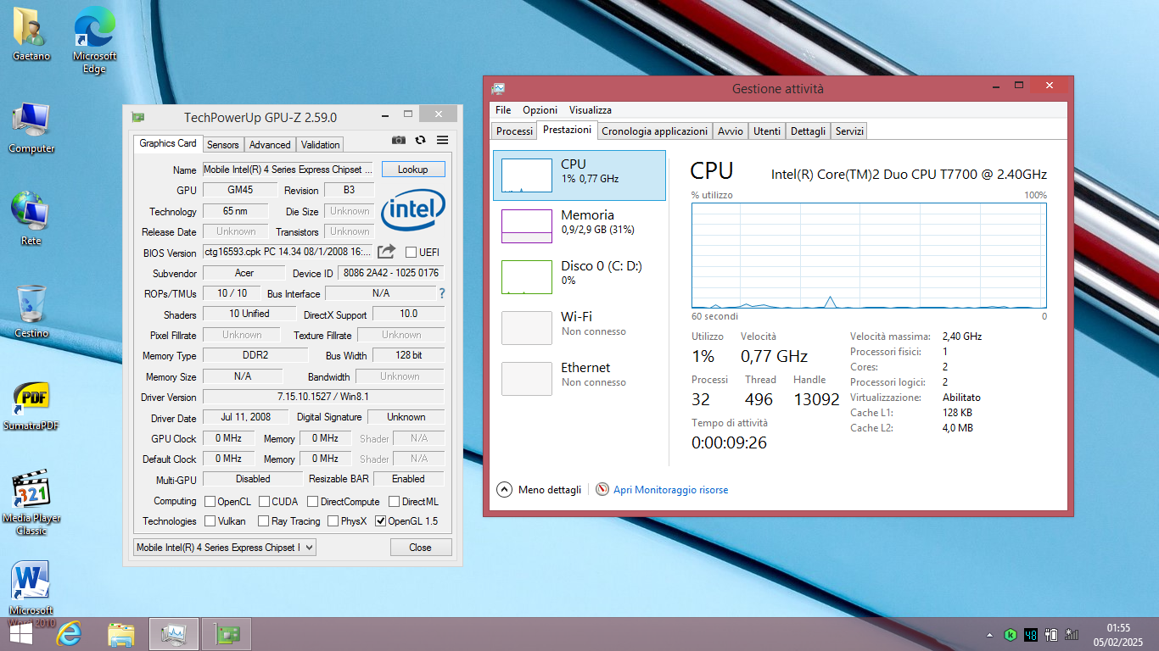Click Internet Explorer in the taskbar
Viewport: 1159px width, 651px height.
coord(69,634)
